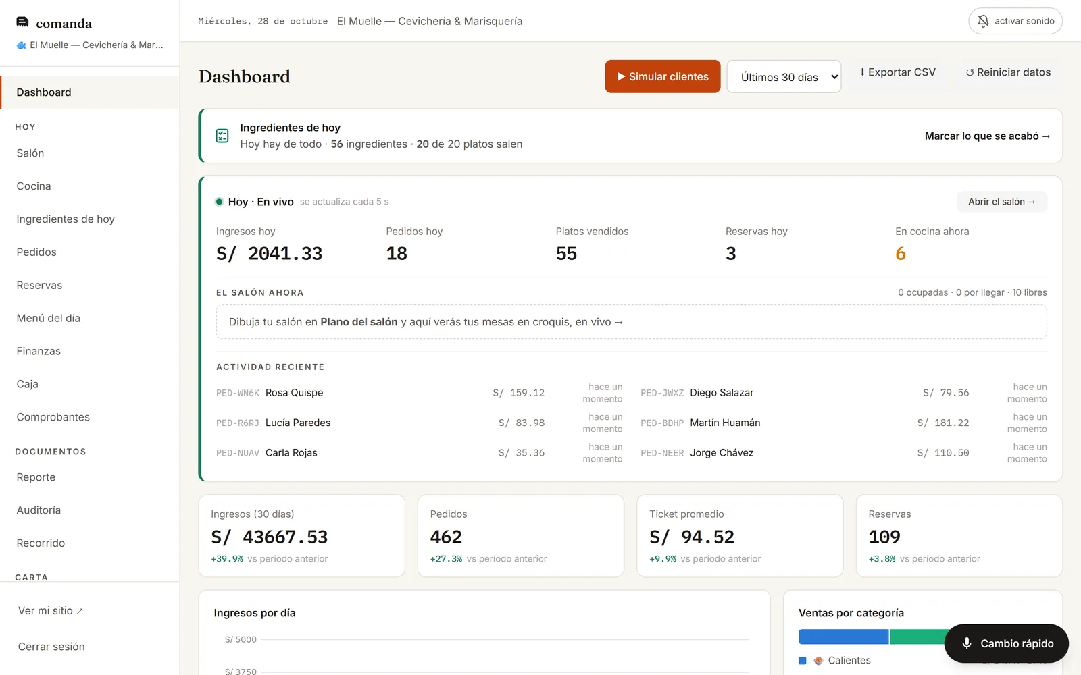Image resolution: width=1081 pixels, height=675 pixels.
Task: Open the Dashboard menu item
Action: [90, 92]
